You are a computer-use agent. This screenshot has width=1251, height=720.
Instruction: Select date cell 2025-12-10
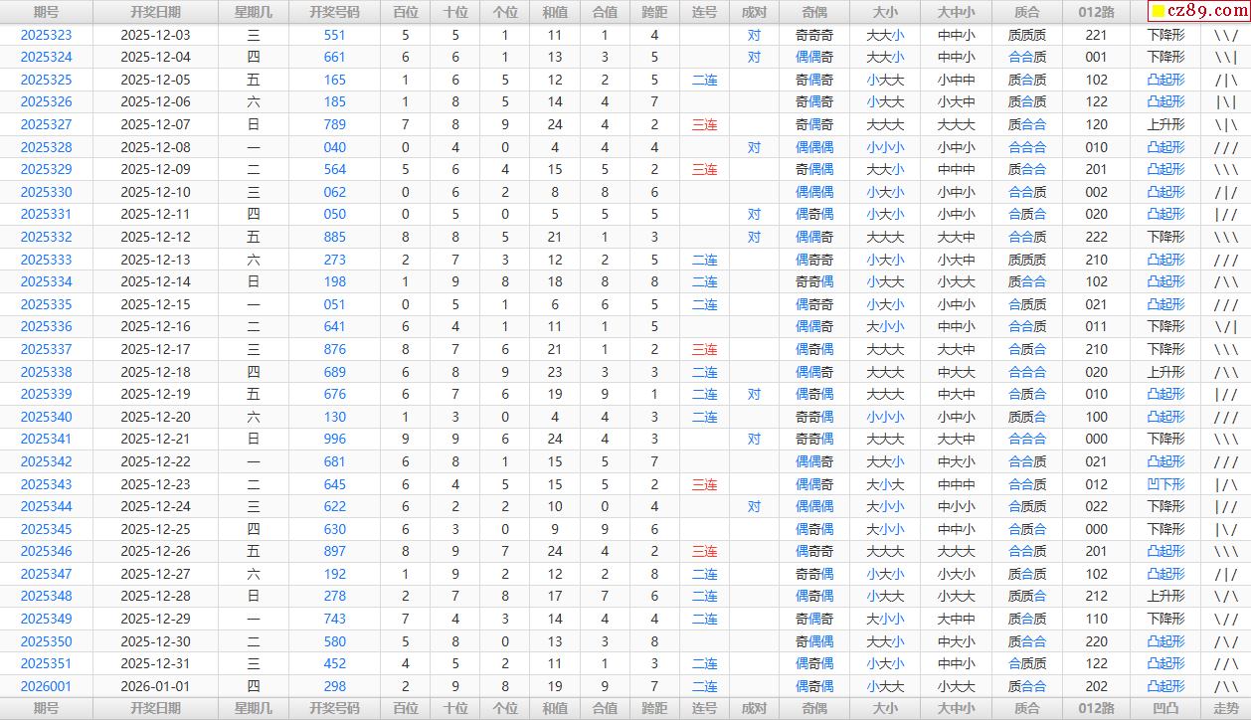155,192
